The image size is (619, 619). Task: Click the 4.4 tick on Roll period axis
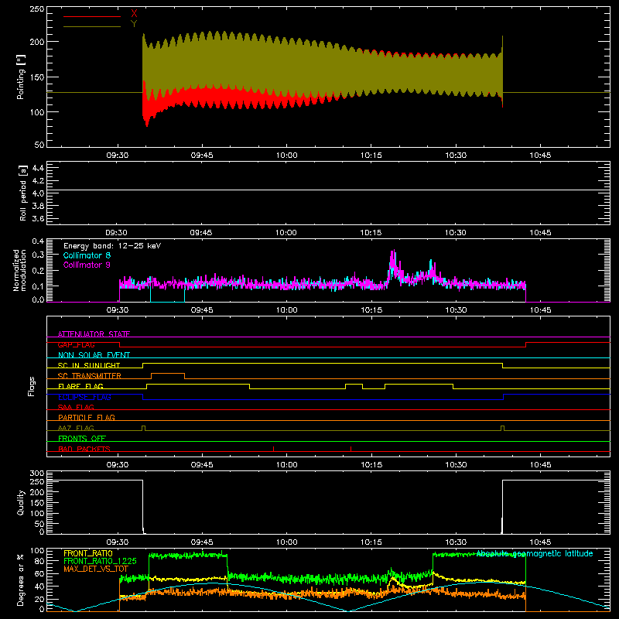(x=38, y=168)
